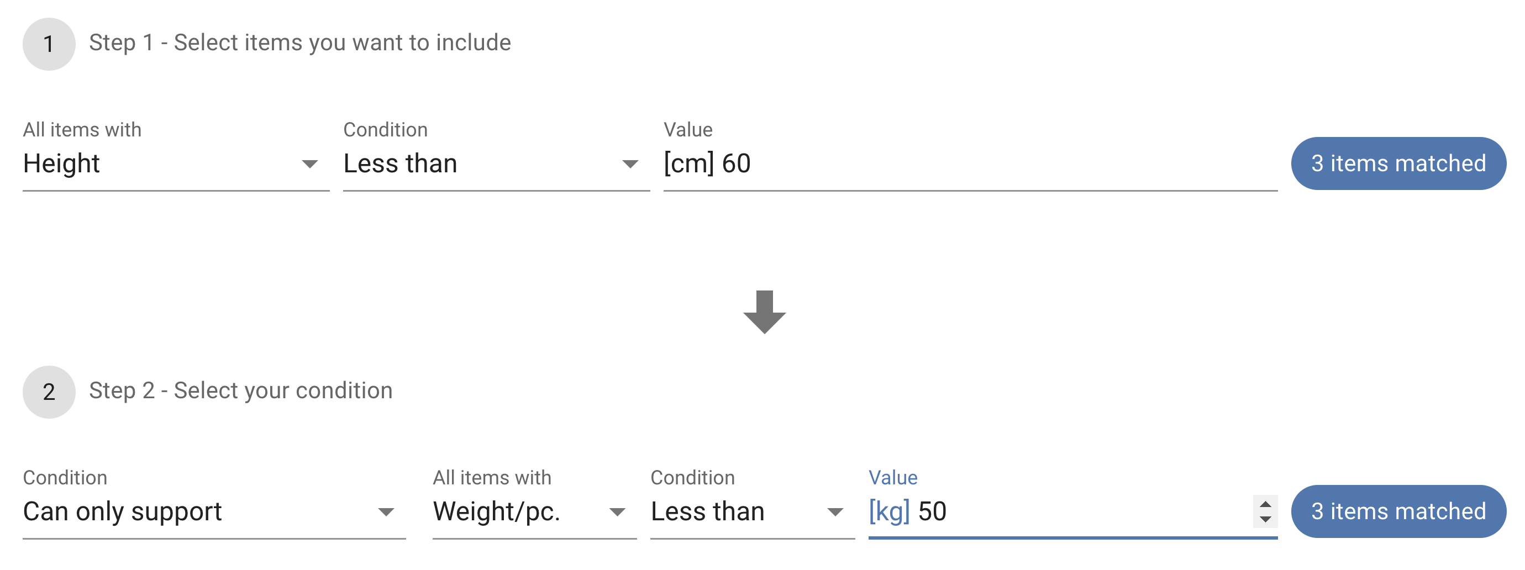Expand Step 1's Less than condition dropdown

coord(496,164)
